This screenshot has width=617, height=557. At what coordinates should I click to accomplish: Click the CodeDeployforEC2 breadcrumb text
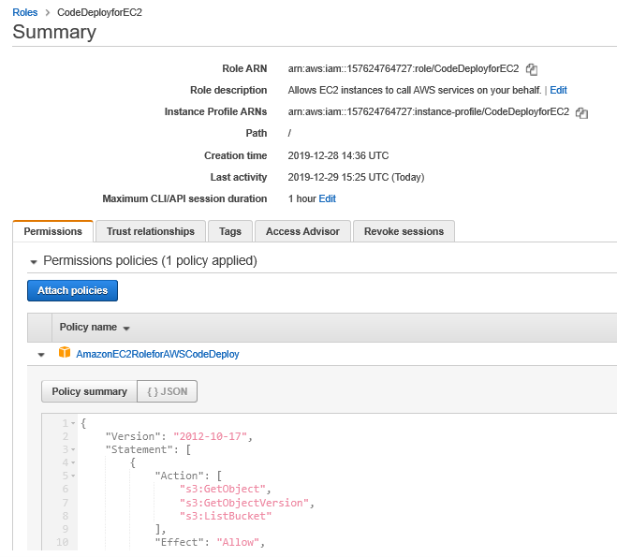[99, 12]
